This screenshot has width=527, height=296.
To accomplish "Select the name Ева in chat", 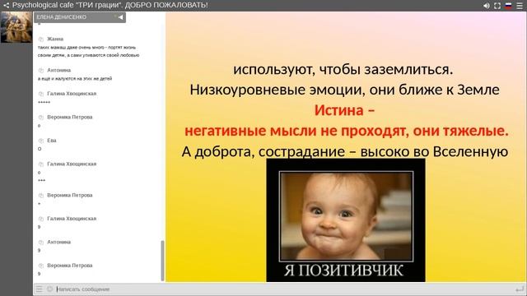I will coord(52,141).
